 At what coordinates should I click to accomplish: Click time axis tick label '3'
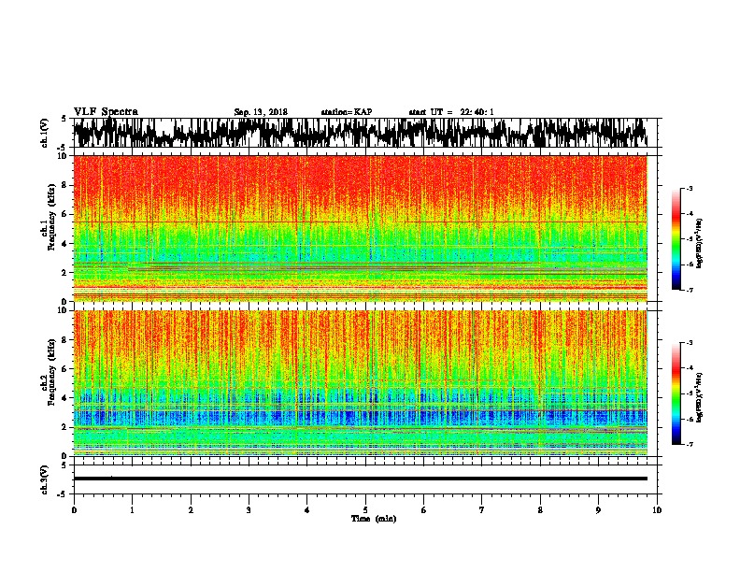coord(249,510)
